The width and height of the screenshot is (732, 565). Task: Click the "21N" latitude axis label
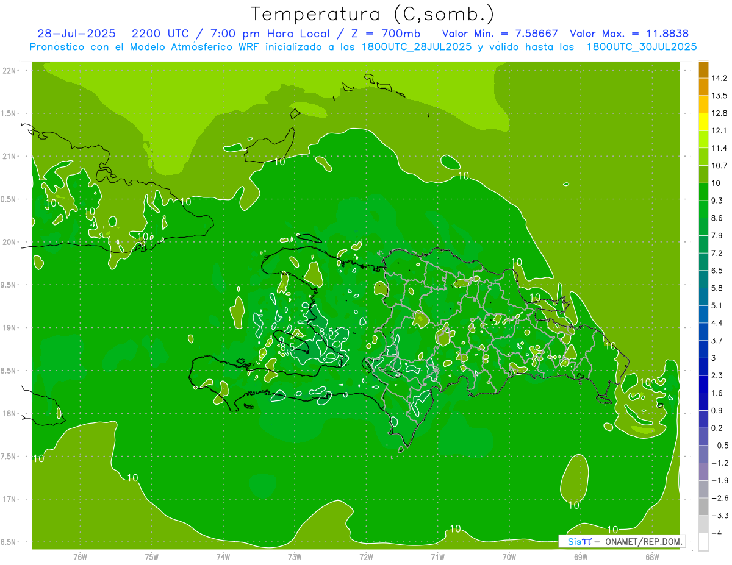[x=10, y=157]
